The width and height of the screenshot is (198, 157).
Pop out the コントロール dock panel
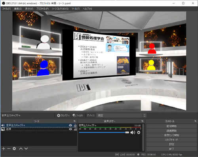pyautogui.click(x=195, y=121)
